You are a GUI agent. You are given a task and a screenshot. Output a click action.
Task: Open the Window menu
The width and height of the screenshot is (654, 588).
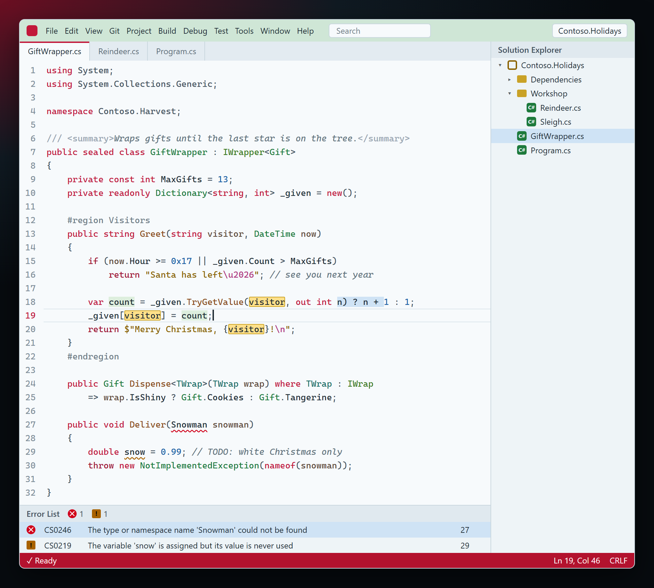pyautogui.click(x=275, y=31)
